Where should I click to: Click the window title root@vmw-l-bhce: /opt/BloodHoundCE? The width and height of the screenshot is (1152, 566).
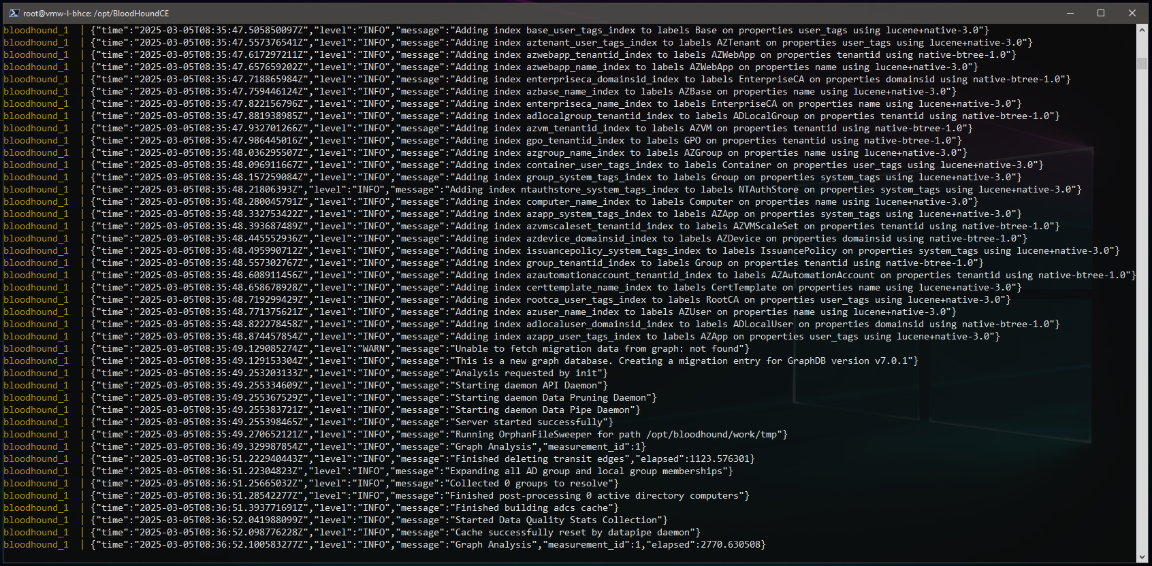click(x=96, y=13)
